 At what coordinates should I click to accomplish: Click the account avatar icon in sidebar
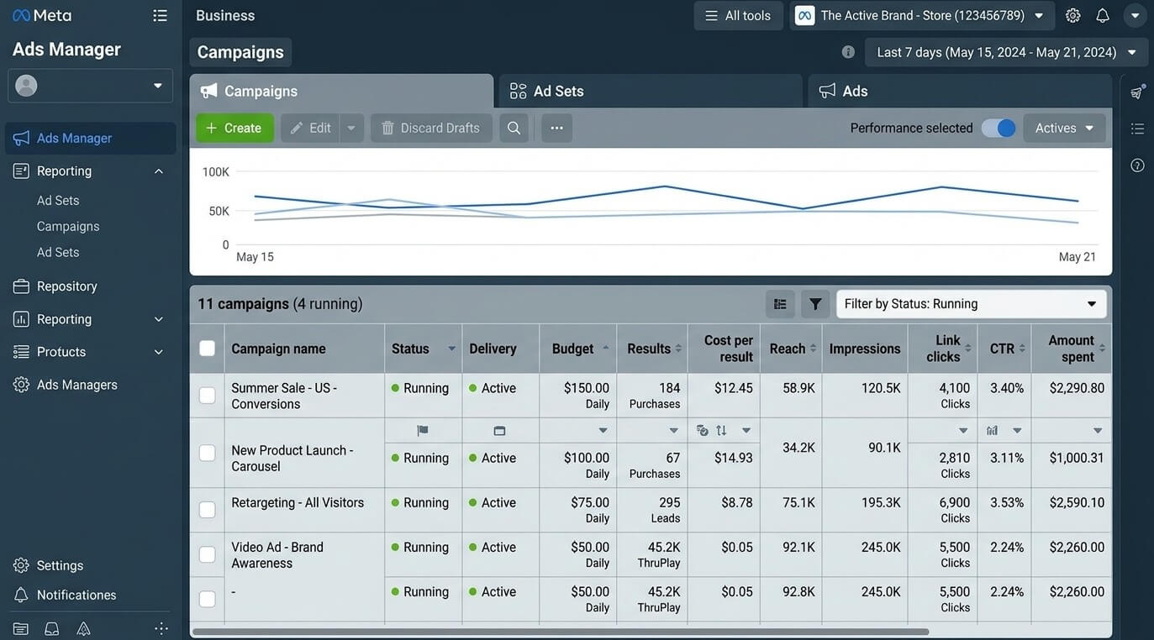click(x=26, y=86)
